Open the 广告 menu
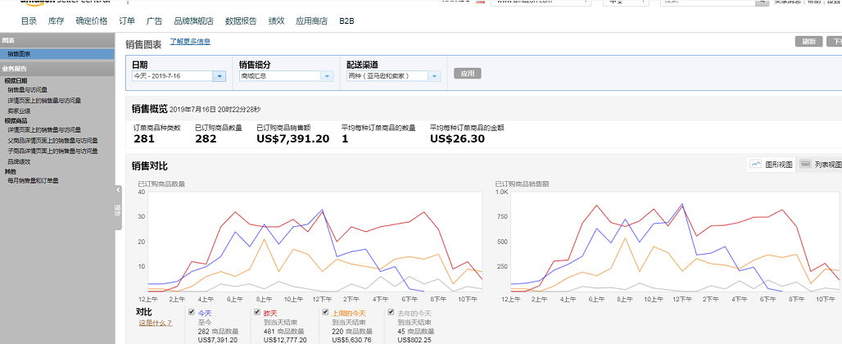 click(x=155, y=21)
